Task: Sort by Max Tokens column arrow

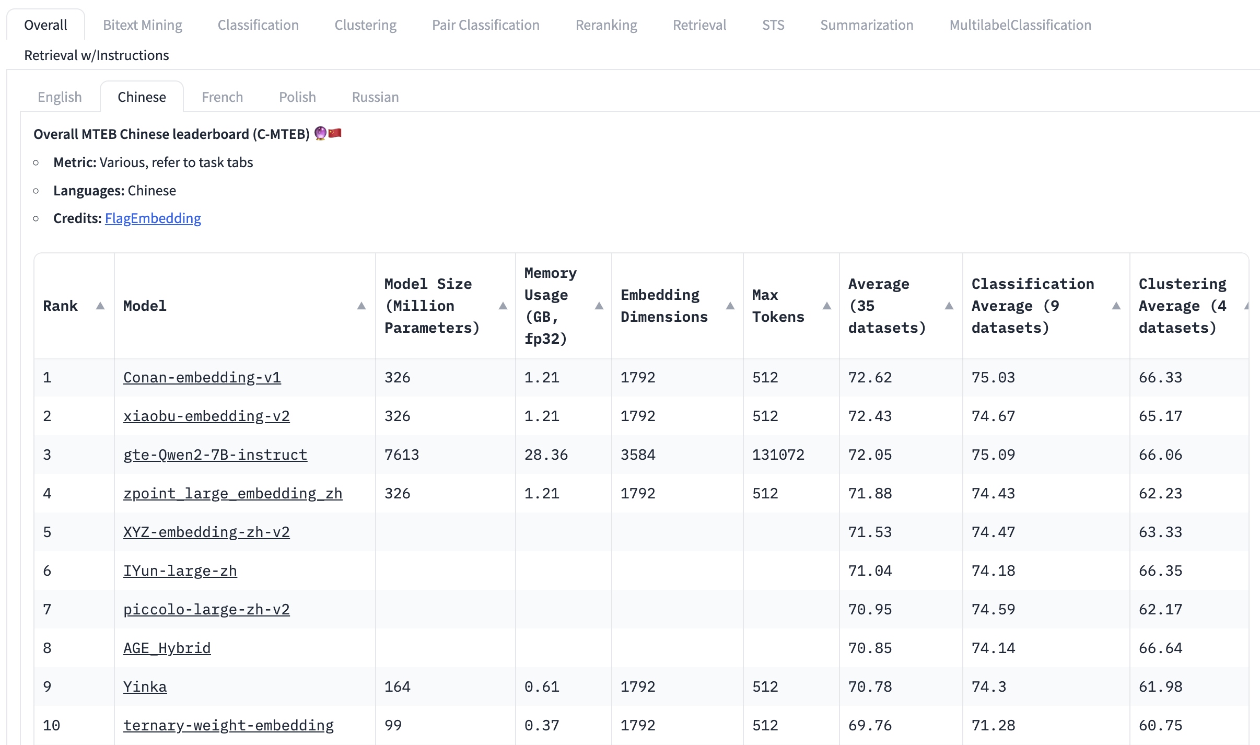Action: 826,306
